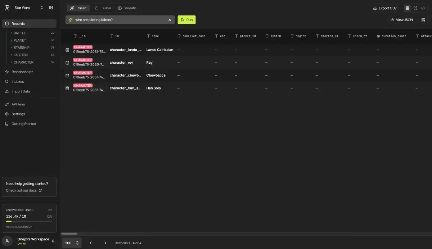Go to the previous records page
Viewport: 432px width, 249px height.
91,243
